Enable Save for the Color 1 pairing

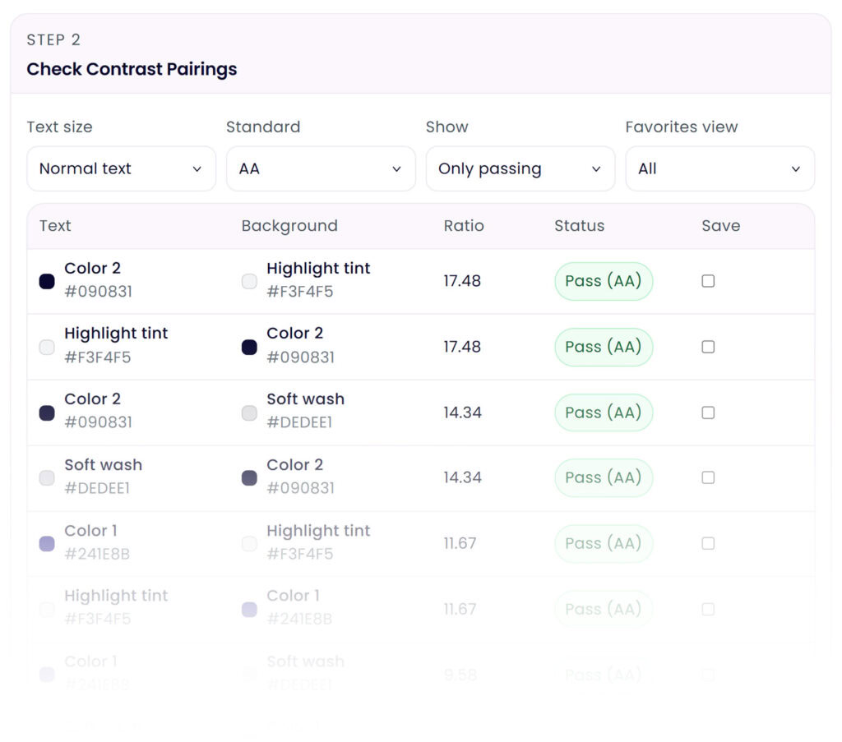[708, 543]
